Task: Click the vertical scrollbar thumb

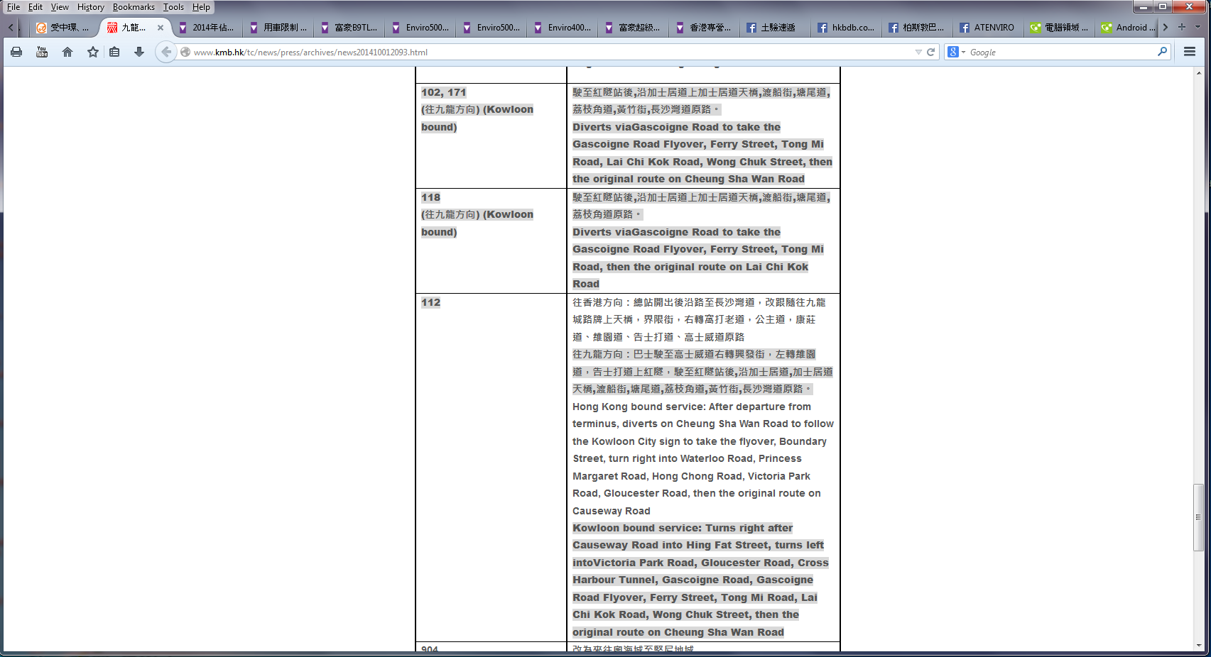Action: (1198, 517)
